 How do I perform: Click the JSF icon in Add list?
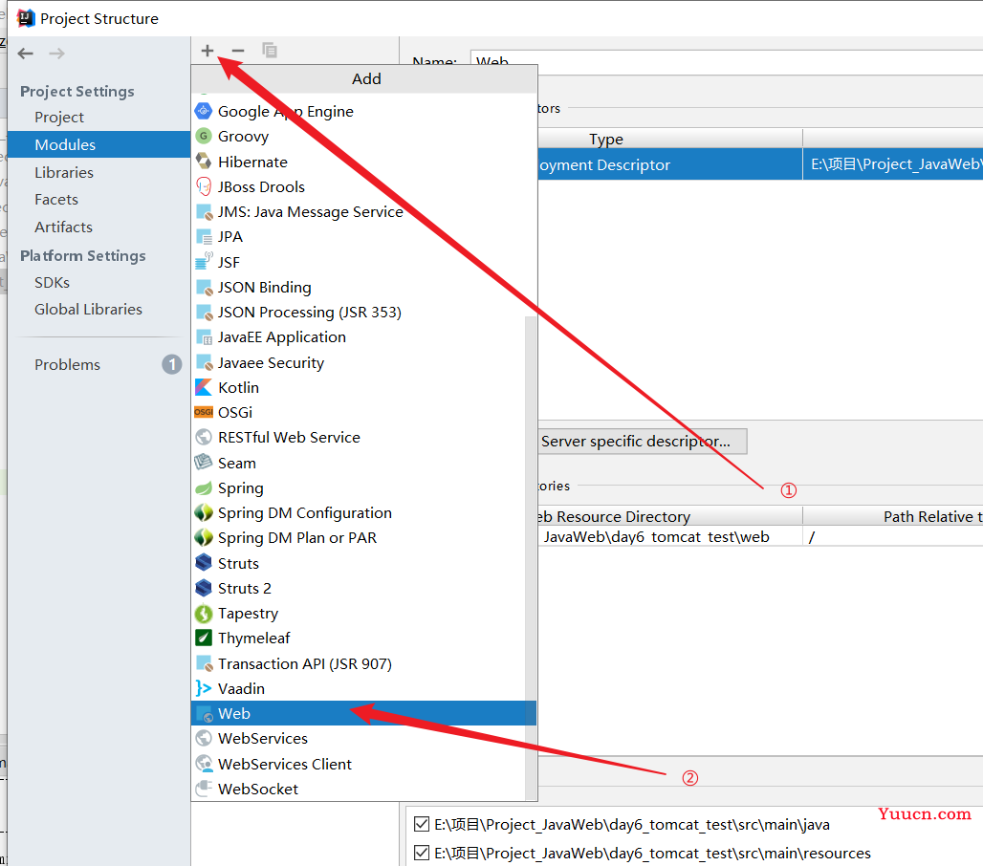[x=204, y=261]
